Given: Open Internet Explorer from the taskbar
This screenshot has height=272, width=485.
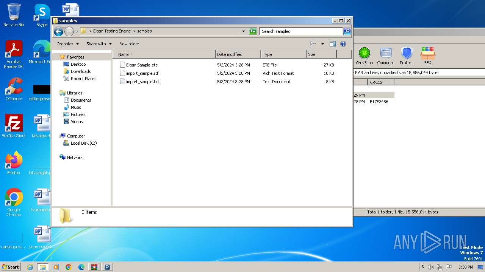Looking at the screenshot, I should click(30, 267).
